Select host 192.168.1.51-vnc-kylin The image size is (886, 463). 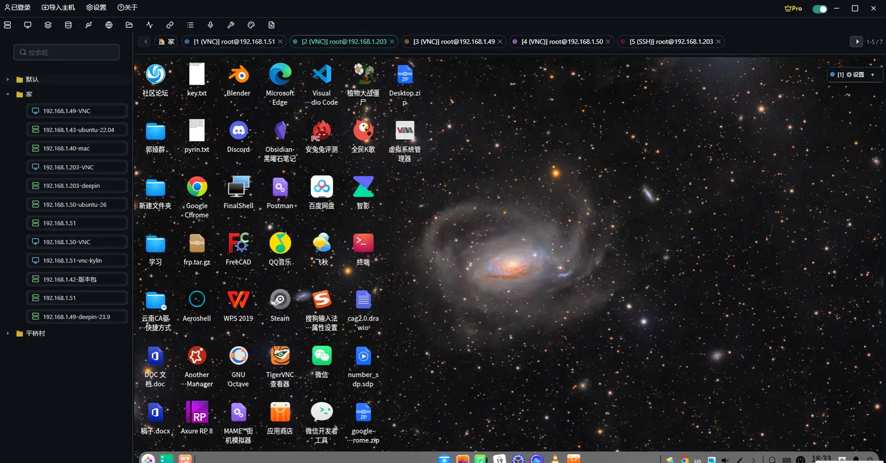tap(77, 261)
